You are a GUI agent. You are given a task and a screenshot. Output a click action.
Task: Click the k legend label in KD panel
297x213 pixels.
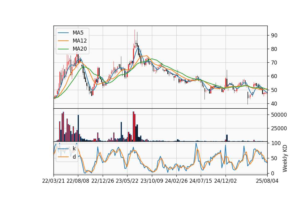click(x=74, y=148)
